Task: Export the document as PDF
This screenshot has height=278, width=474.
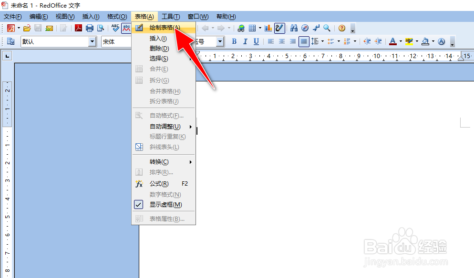Action: pos(78,28)
